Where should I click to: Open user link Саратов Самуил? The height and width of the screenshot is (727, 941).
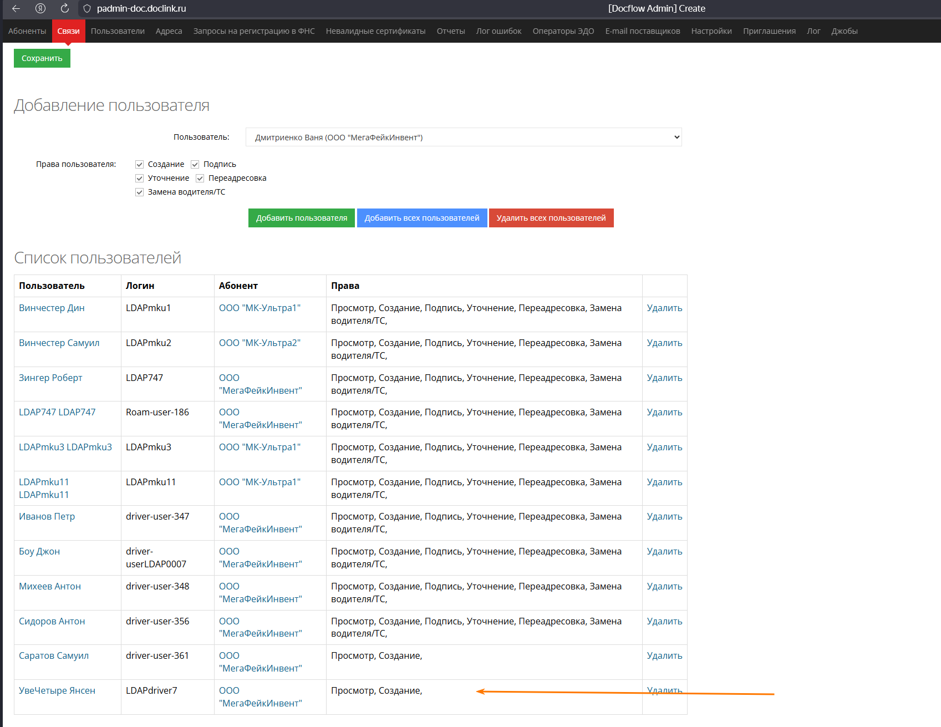(x=54, y=656)
